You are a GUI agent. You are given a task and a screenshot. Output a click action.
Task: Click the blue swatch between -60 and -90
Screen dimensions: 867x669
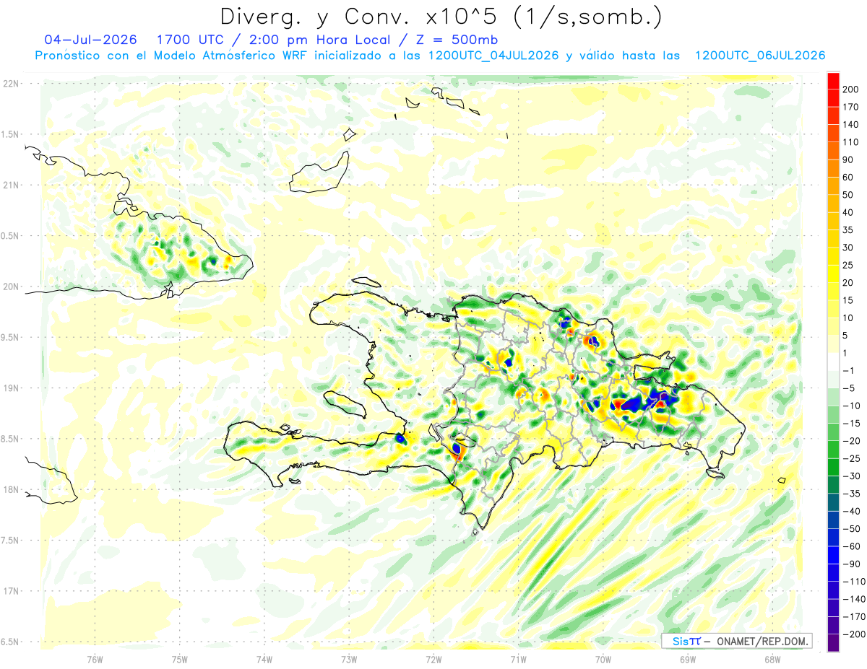832,554
